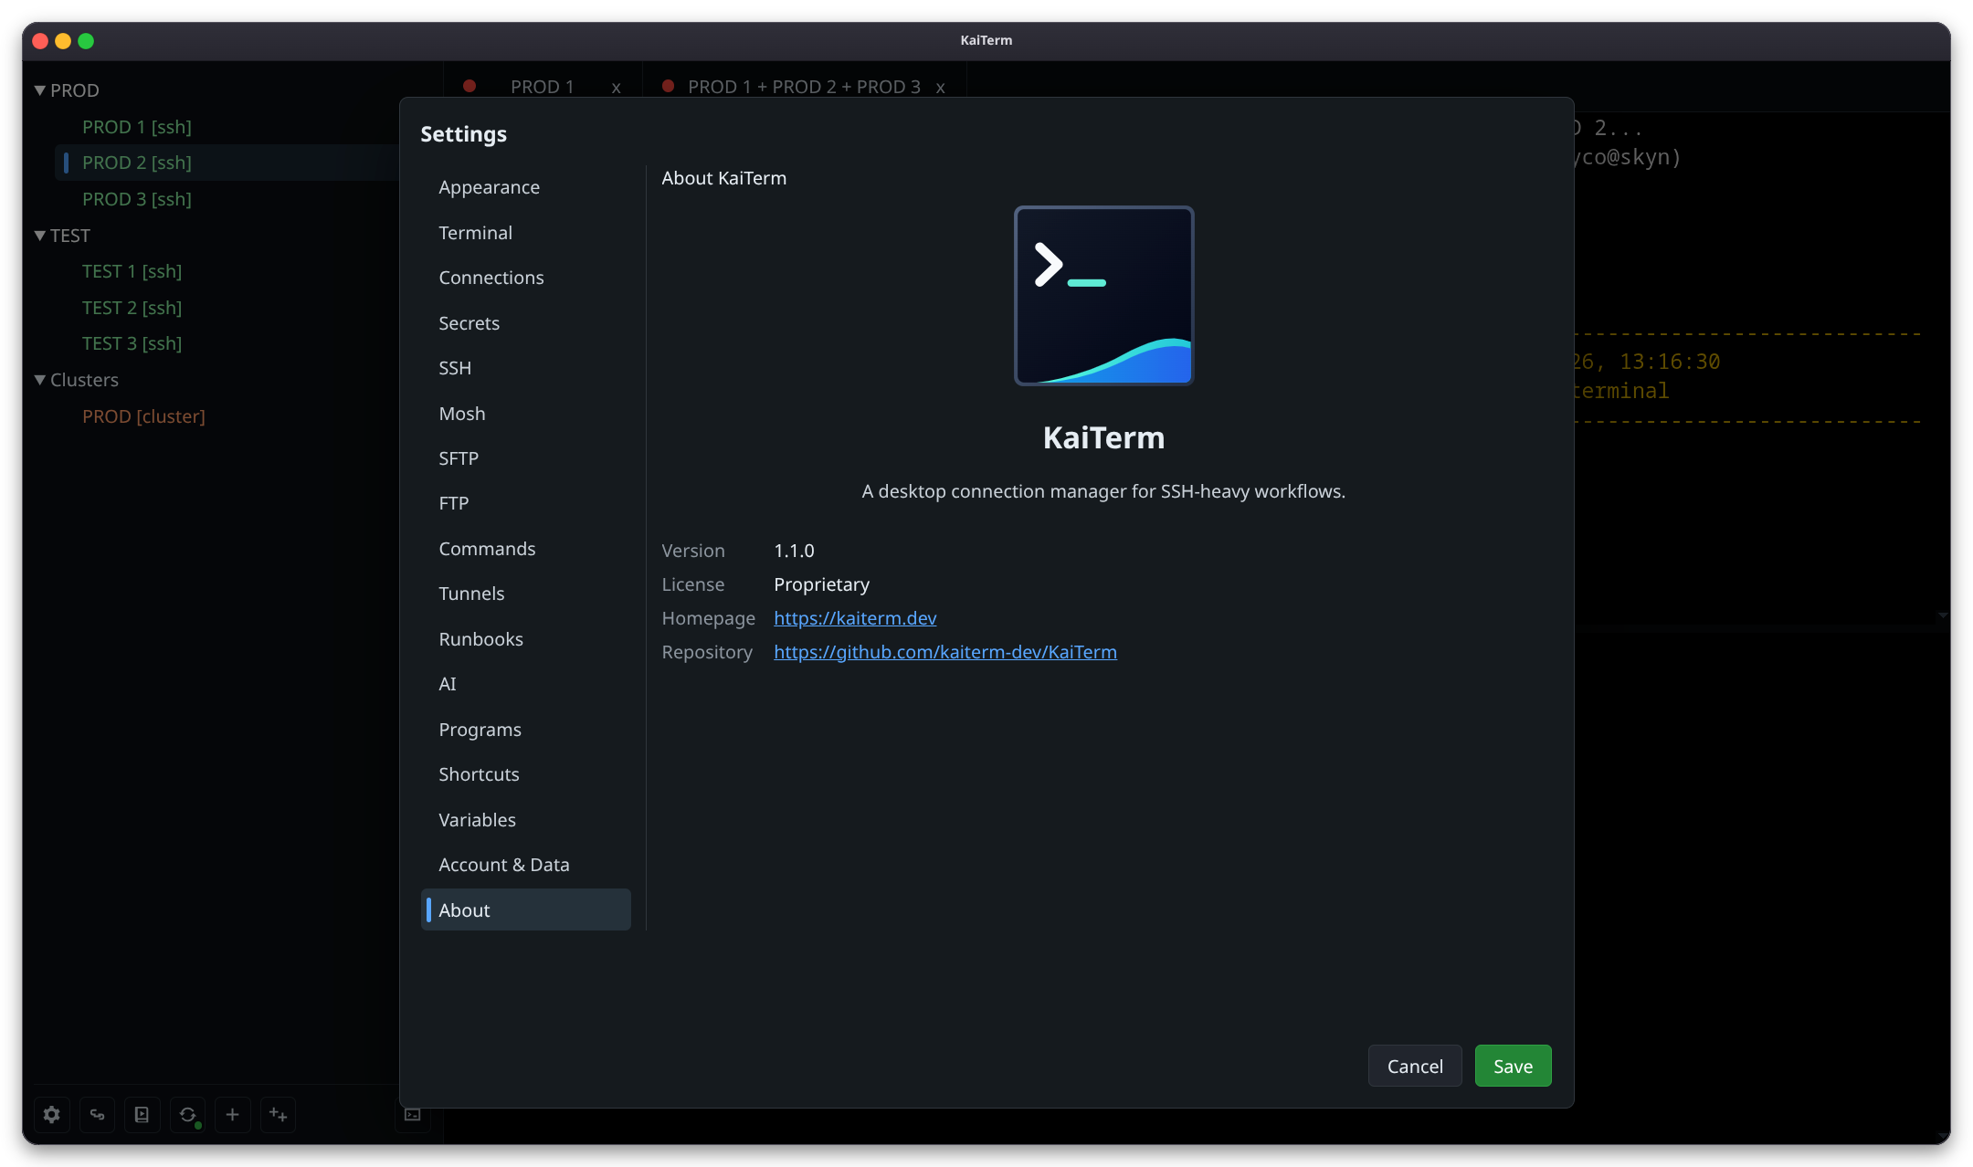This screenshot has height=1167, width=1973.
Task: Open Appearance settings section
Action: pyautogui.click(x=526, y=187)
